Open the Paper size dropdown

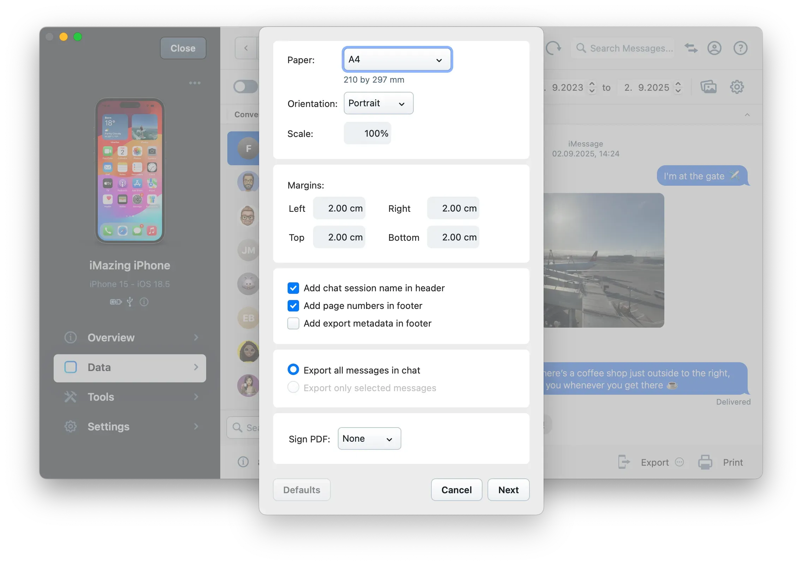[x=396, y=59]
